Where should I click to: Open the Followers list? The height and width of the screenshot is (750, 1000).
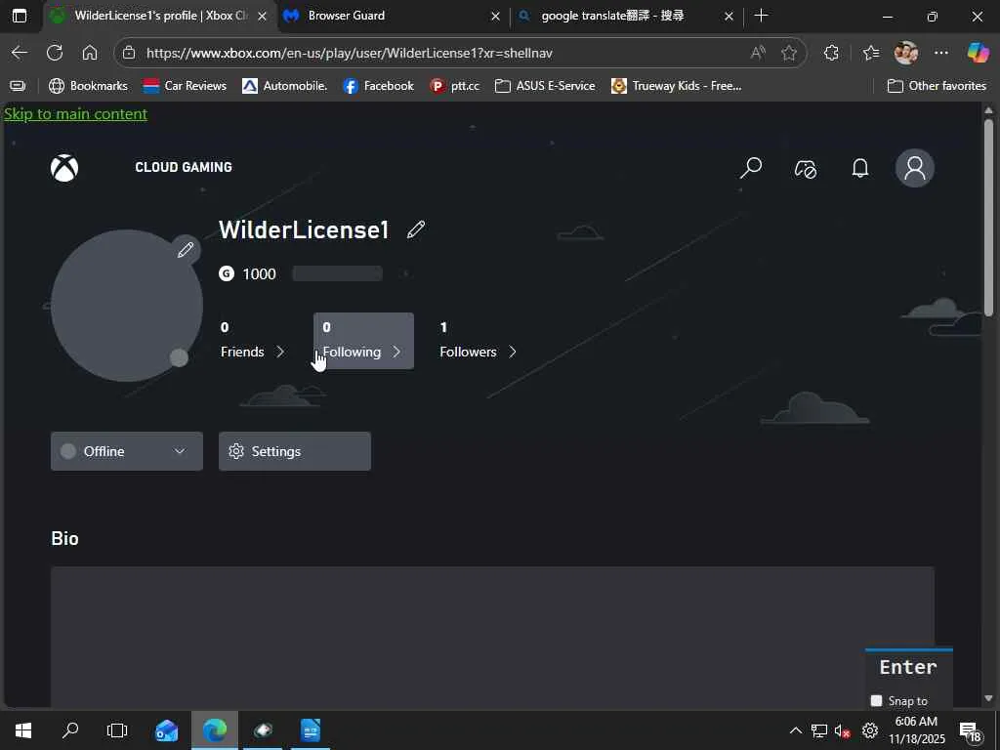(x=478, y=341)
